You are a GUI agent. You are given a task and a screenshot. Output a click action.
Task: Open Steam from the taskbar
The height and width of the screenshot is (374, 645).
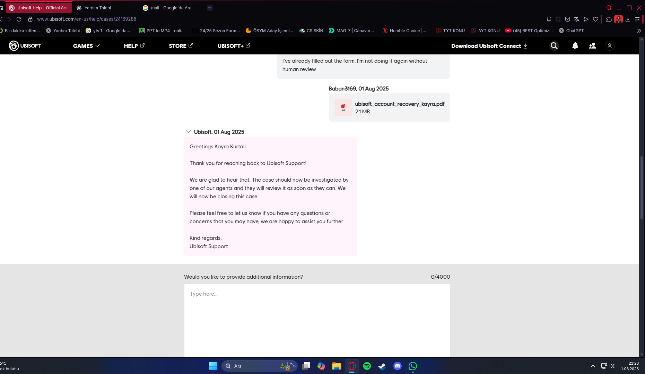(382, 366)
